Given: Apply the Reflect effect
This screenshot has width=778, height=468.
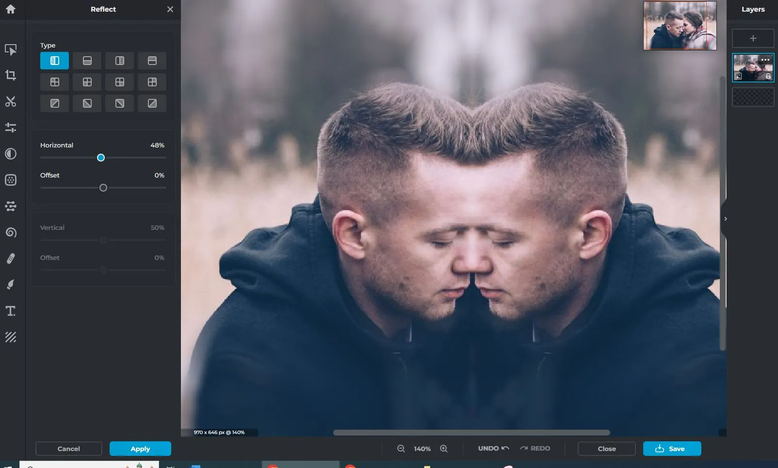Looking at the screenshot, I should point(140,449).
